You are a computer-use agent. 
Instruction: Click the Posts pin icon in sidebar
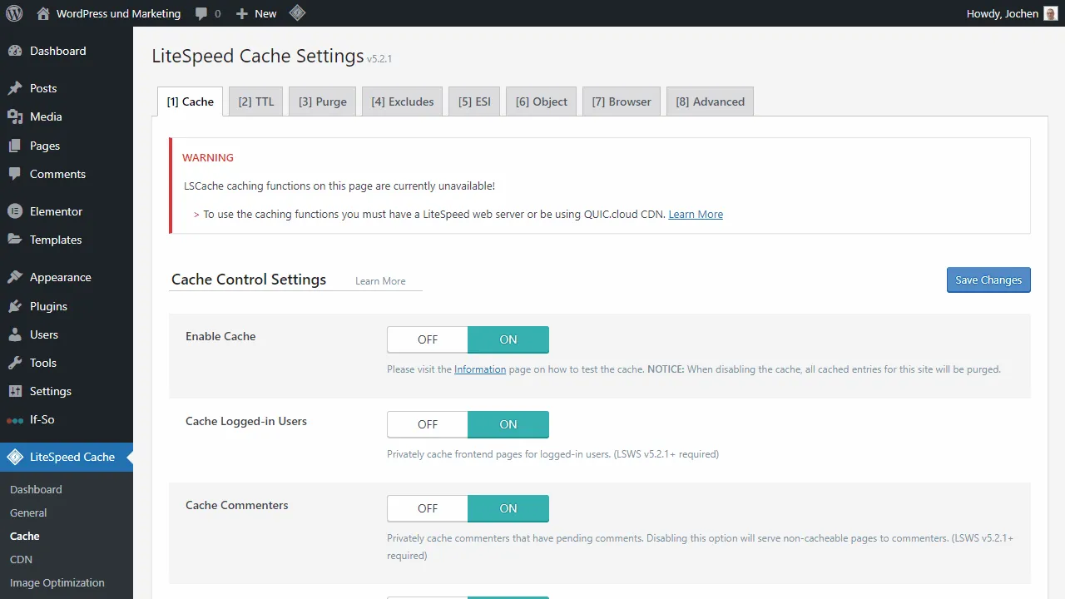point(15,88)
